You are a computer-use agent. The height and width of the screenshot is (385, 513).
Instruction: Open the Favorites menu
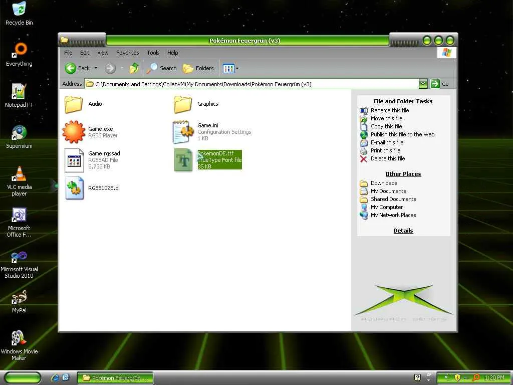click(128, 53)
